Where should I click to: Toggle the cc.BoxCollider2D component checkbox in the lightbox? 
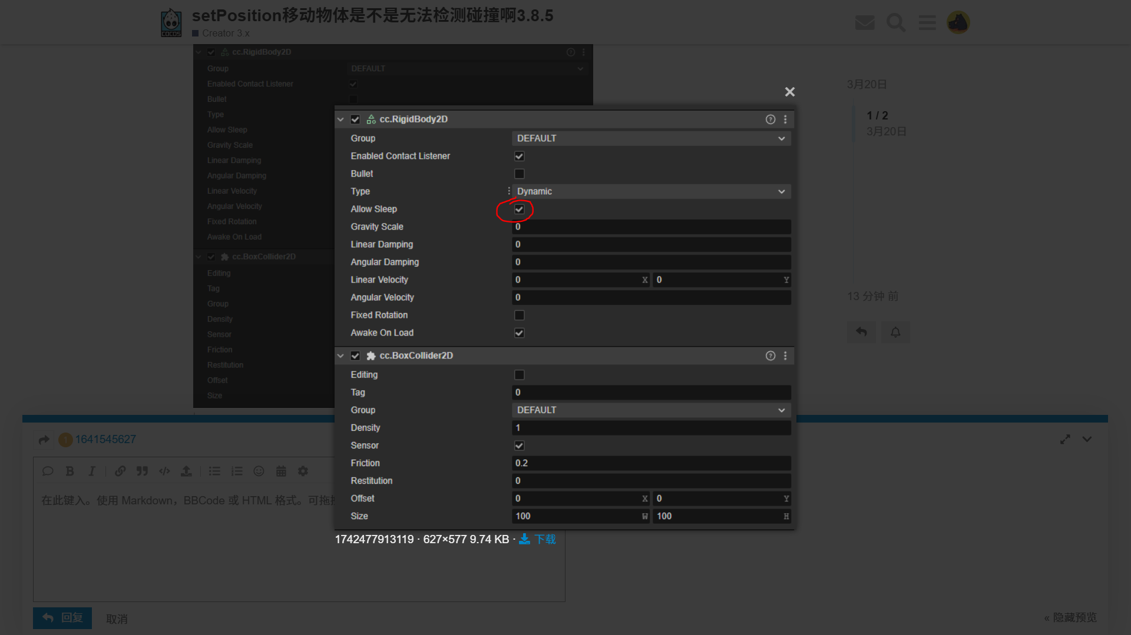tap(355, 356)
